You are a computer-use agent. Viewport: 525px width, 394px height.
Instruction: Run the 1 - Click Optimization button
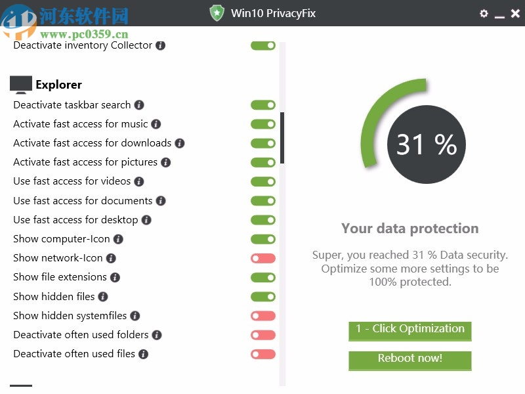(410, 330)
